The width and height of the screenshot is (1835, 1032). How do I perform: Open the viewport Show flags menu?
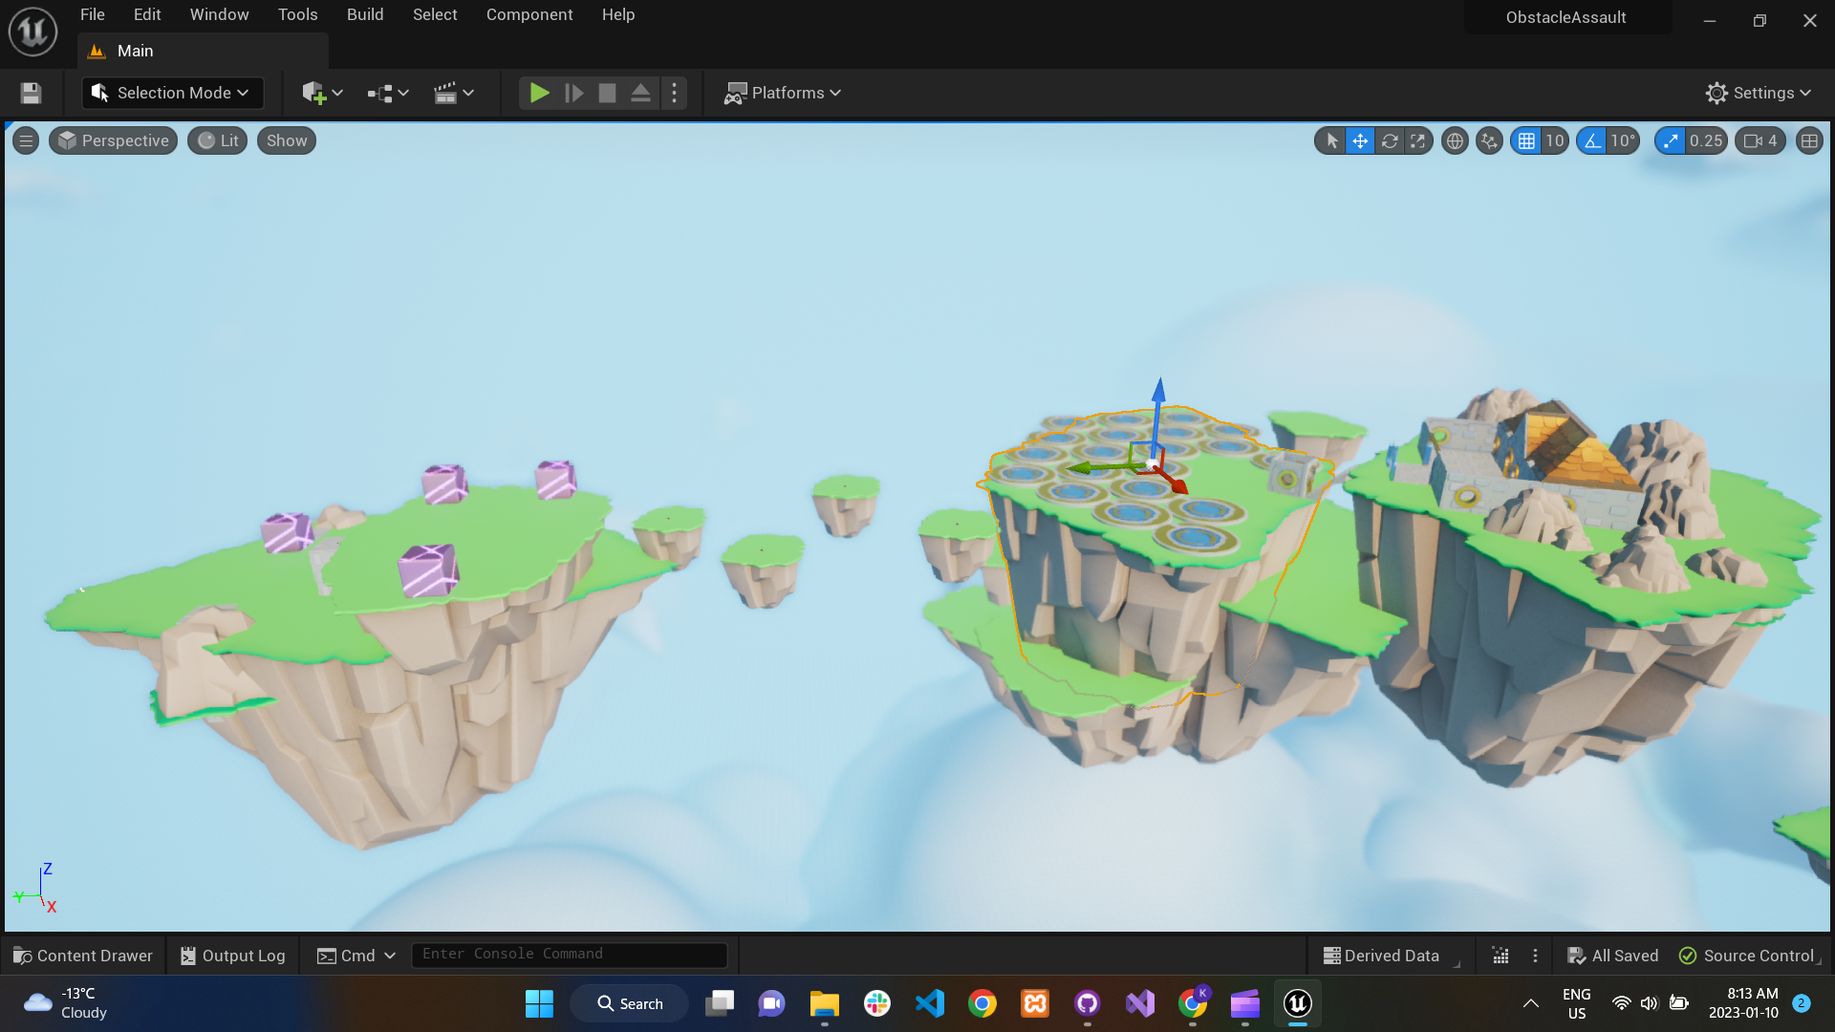(x=287, y=140)
